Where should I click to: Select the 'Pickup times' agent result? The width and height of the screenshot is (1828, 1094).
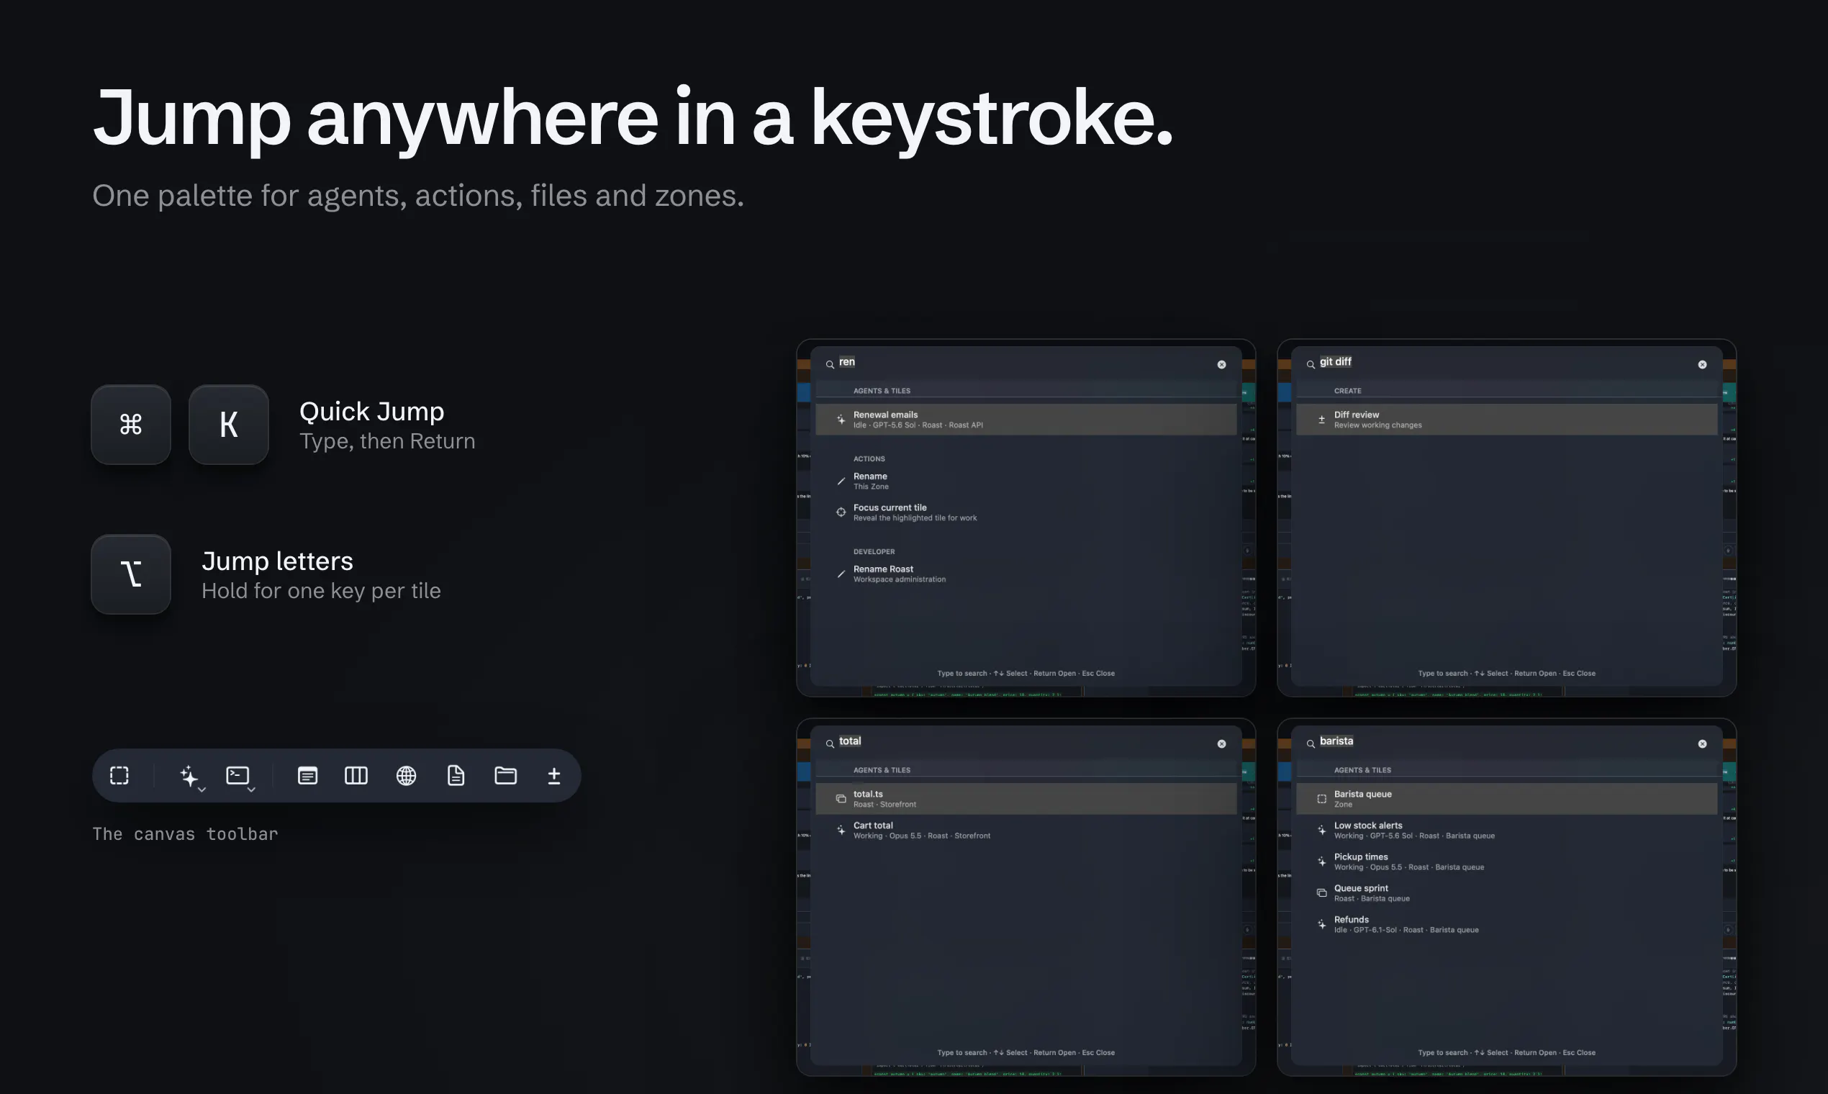click(x=1506, y=862)
